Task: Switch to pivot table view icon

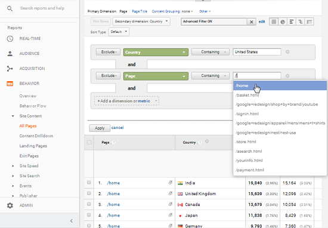Action: (309, 21)
